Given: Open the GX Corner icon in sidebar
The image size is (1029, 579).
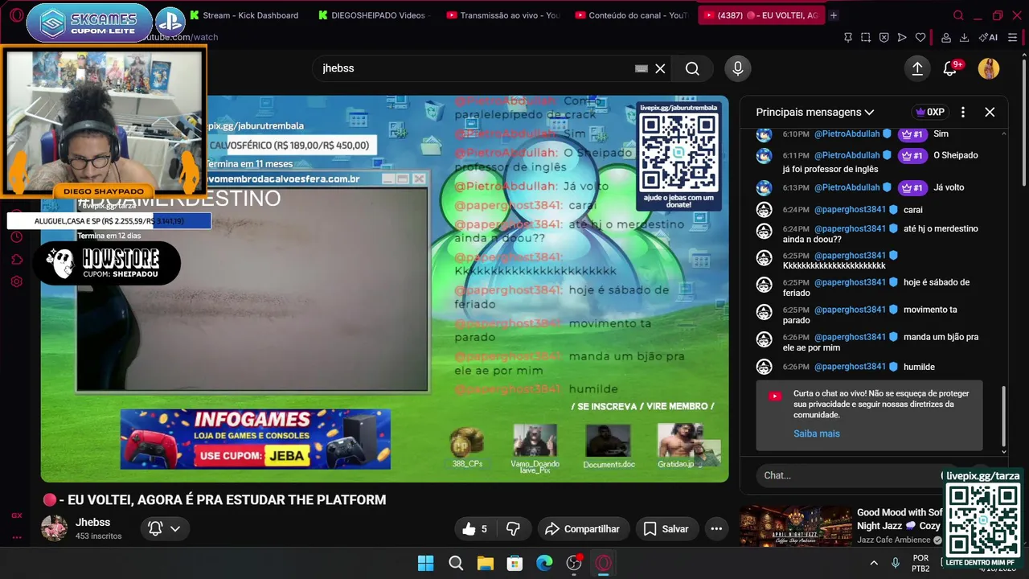Looking at the screenshot, I should pyautogui.click(x=16, y=515).
